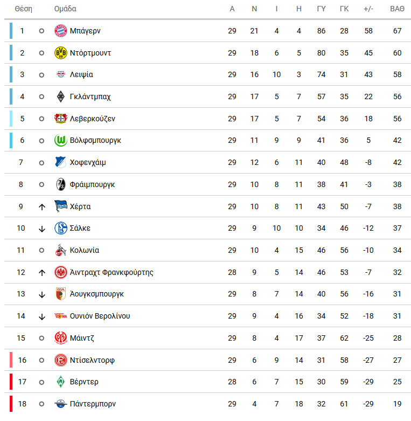Click the red relegation marker beside Πάντερμπορν
Image resolution: width=411 pixels, height=421 pixels.
(11, 404)
